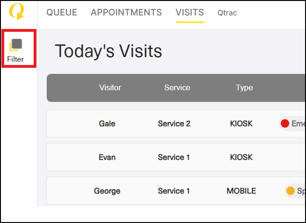Click KIOSK type in Evan's row
This screenshot has width=306, height=223.
pyautogui.click(x=241, y=157)
